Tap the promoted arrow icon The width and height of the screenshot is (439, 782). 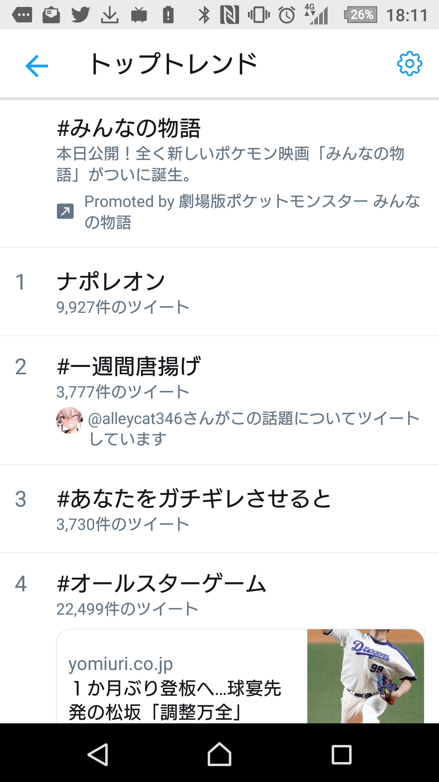point(65,211)
